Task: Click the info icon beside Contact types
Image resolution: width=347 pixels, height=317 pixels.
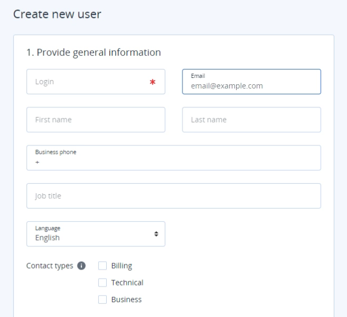Action: 81,266
